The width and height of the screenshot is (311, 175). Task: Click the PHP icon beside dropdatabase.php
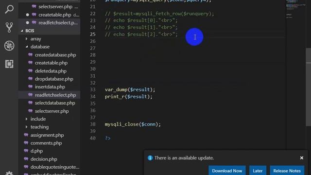pos(30,78)
